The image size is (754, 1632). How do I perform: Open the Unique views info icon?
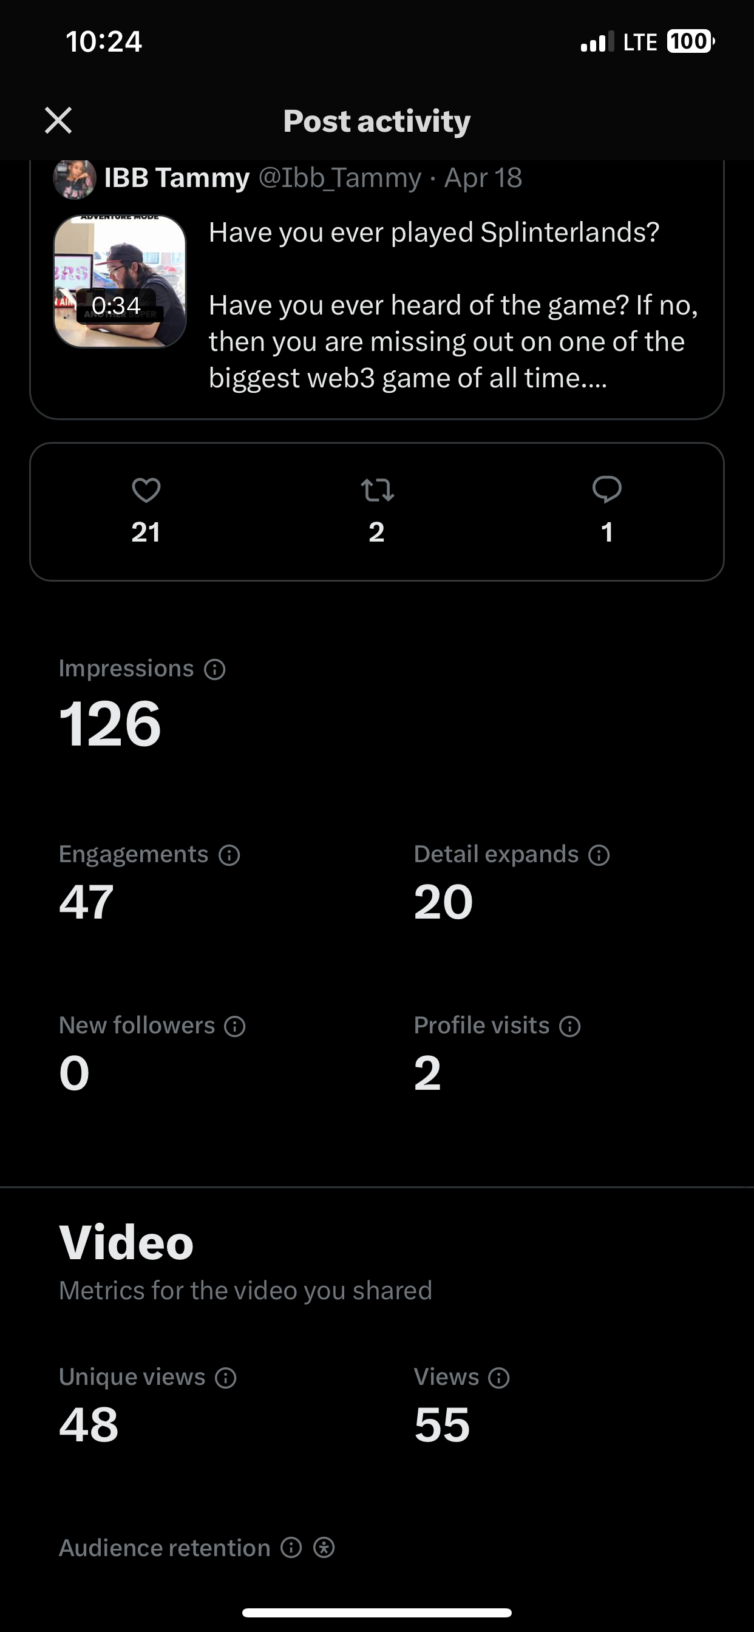point(226,1378)
